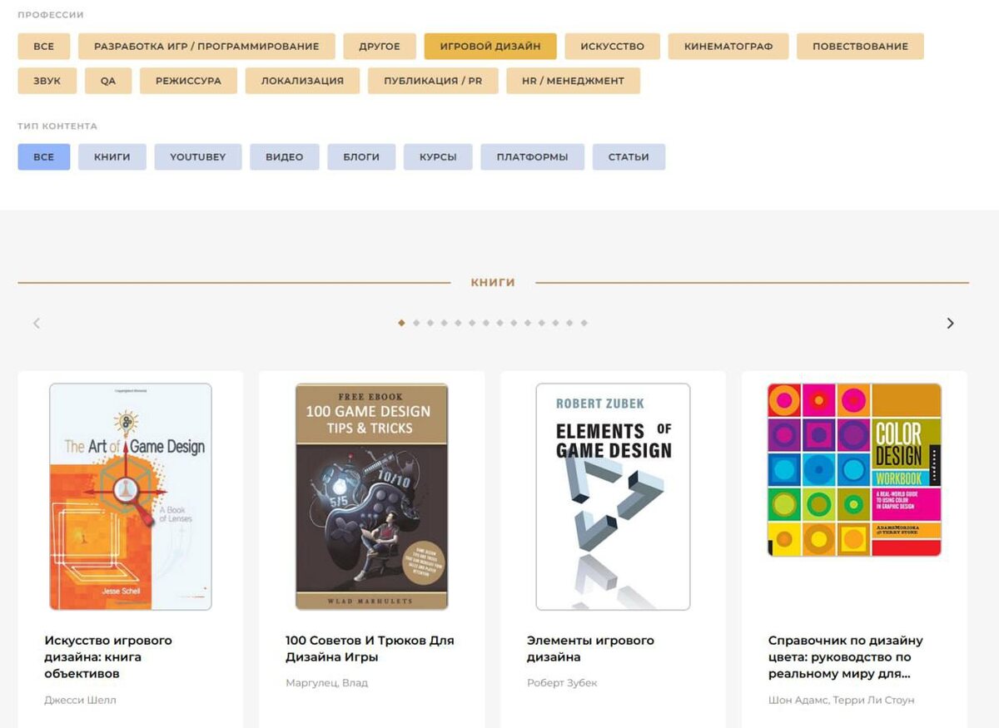Show only СТАТЬИ content

pyautogui.click(x=629, y=157)
